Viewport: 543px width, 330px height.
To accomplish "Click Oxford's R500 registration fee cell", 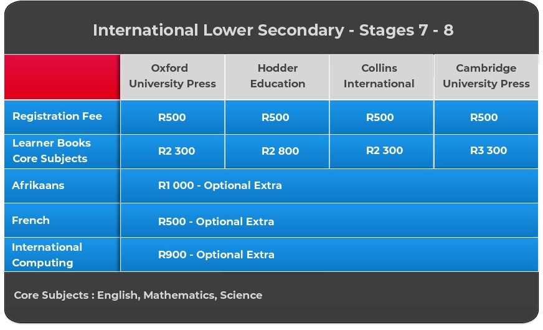I will click(x=172, y=118).
